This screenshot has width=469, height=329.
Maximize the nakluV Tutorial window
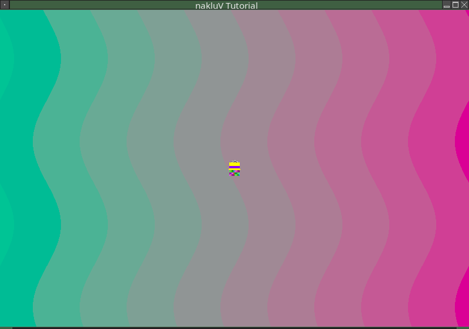coord(456,5)
